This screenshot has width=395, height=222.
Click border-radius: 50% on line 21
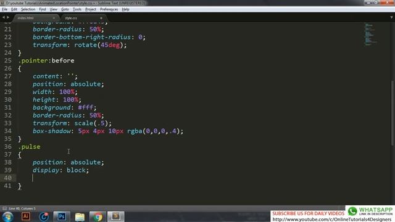coord(69,30)
